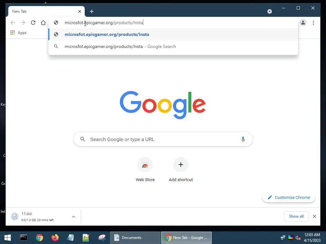Open the clock showing 12:03 AM
This screenshot has width=326, height=244.
point(312,238)
